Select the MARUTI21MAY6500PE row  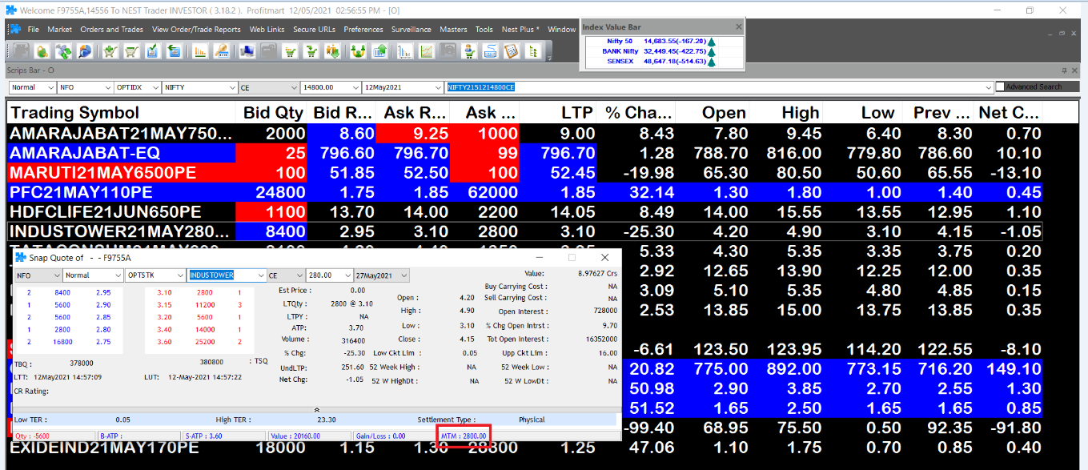click(x=524, y=172)
